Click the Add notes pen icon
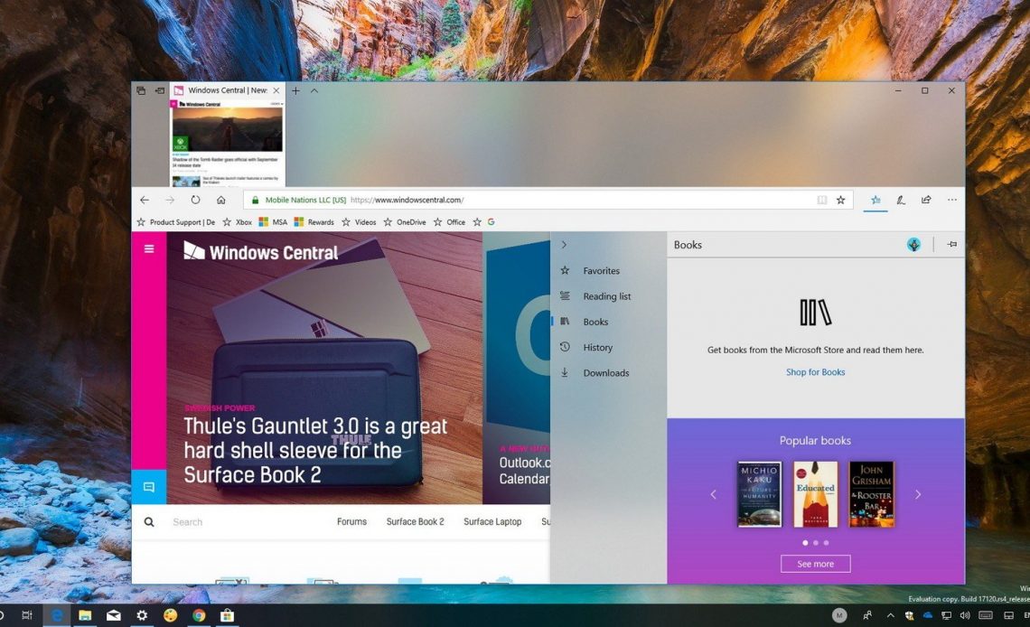 pyautogui.click(x=900, y=200)
